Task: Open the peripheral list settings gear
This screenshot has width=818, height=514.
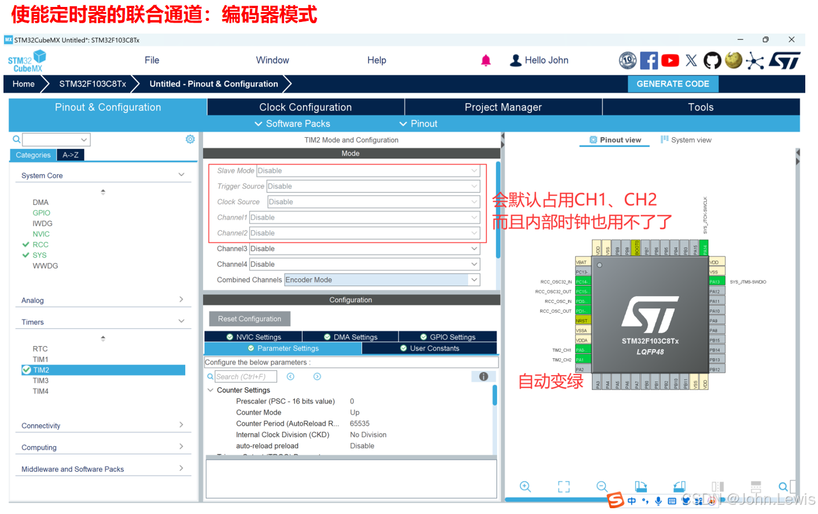Action: point(190,139)
